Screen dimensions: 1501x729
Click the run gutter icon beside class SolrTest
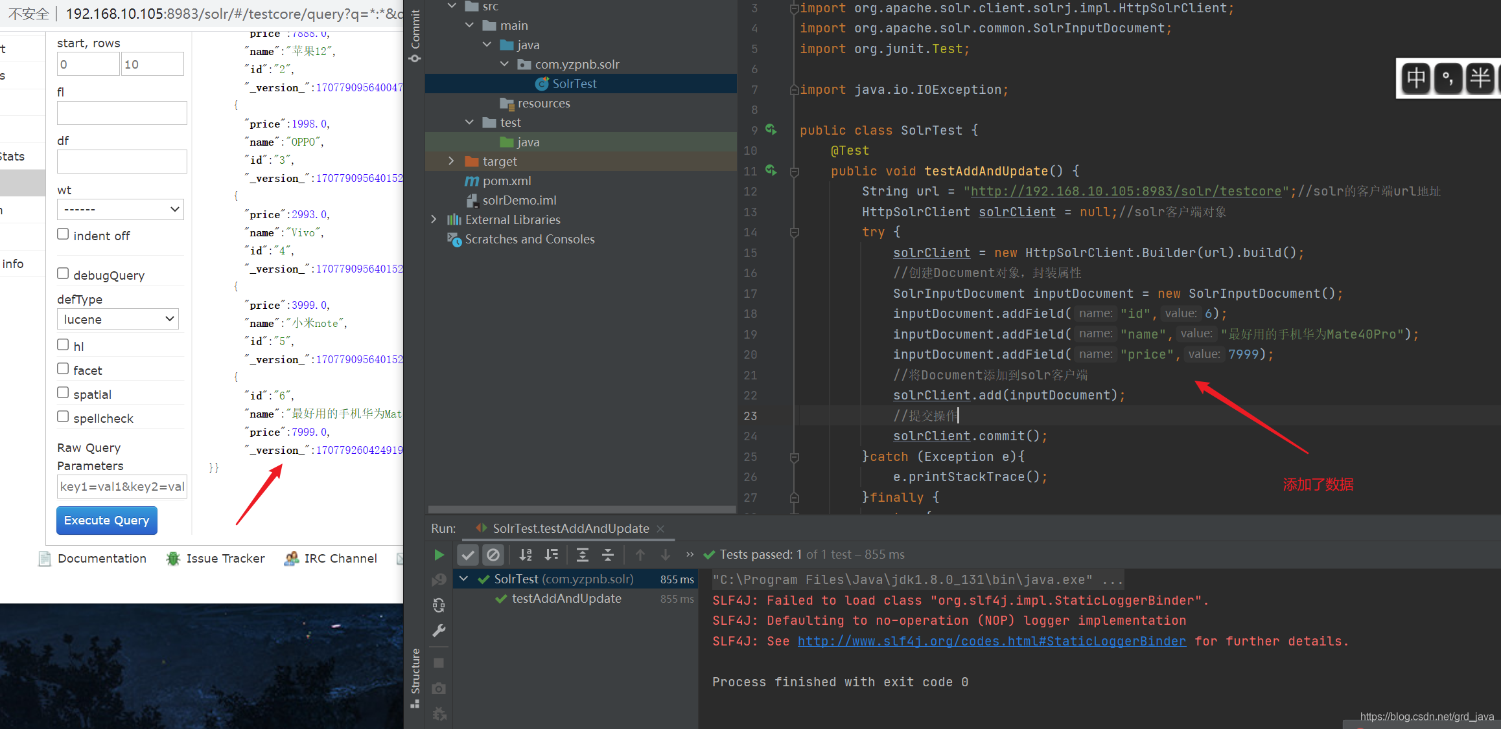(x=771, y=129)
